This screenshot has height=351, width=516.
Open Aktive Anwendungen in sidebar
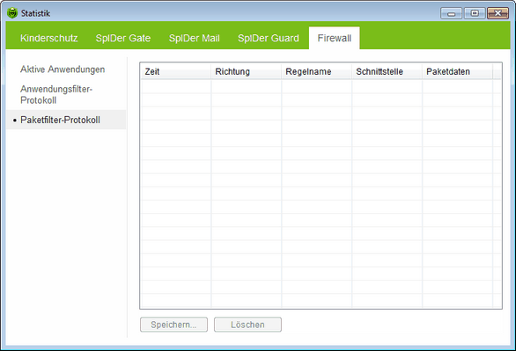[x=63, y=69]
